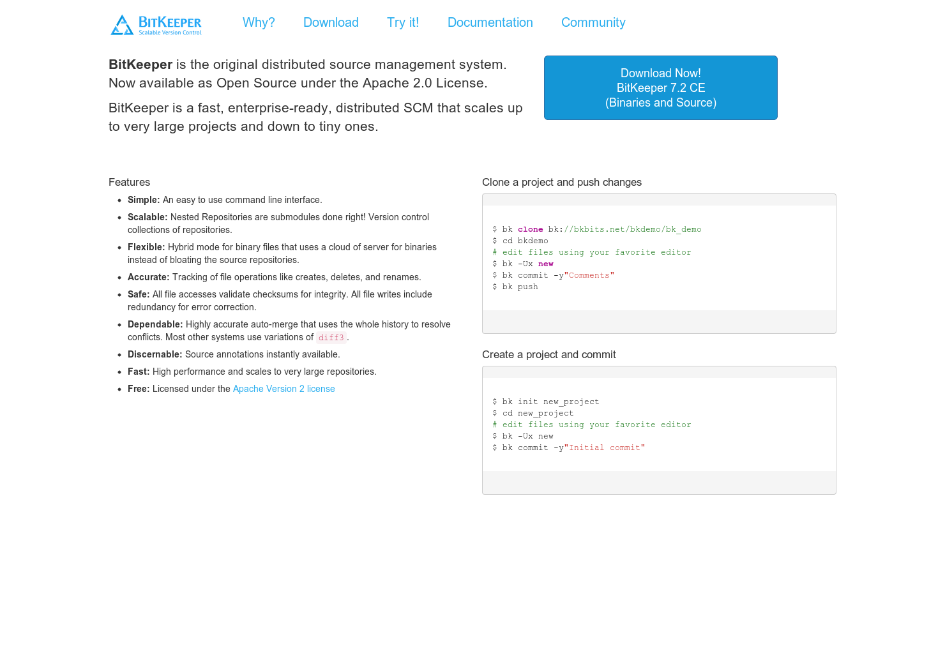The image size is (945, 662).
Task: Click the diff3 code label
Action: pyautogui.click(x=331, y=338)
